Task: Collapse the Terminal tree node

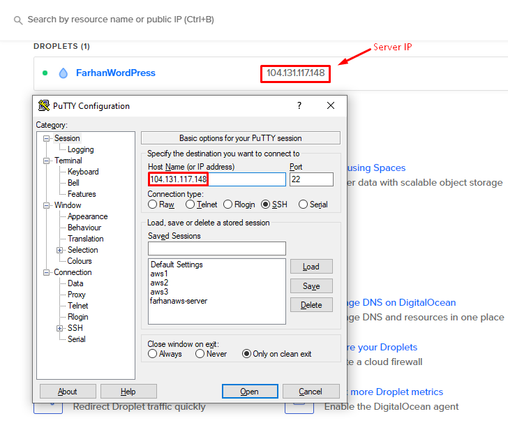Action: pos(46,161)
